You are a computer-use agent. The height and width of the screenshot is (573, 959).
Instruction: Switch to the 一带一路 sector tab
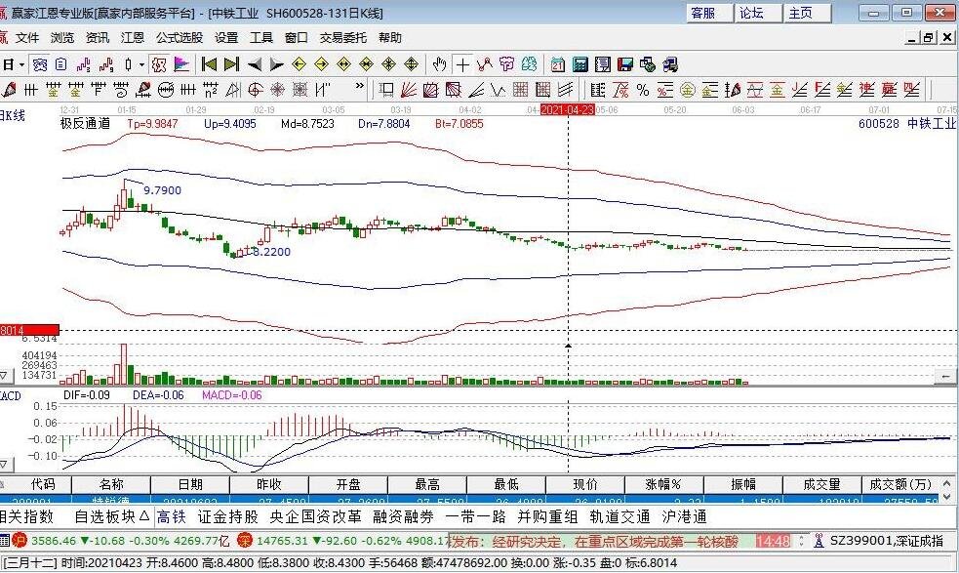click(x=476, y=516)
